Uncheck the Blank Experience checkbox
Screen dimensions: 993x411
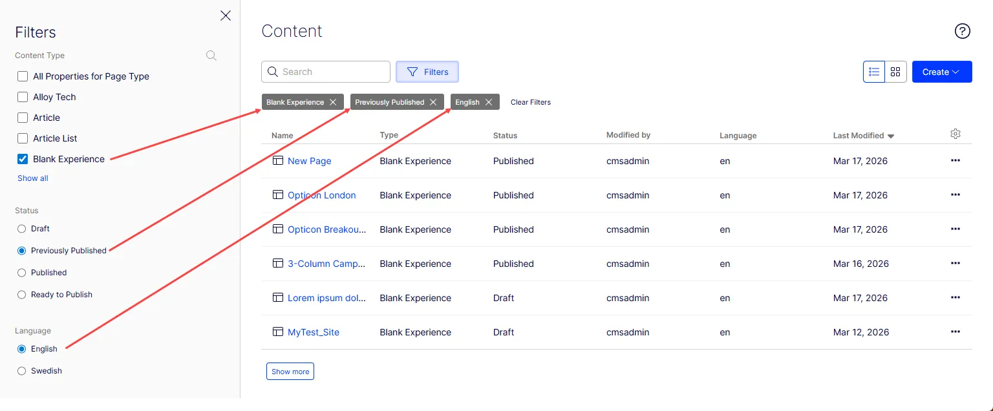[23, 159]
